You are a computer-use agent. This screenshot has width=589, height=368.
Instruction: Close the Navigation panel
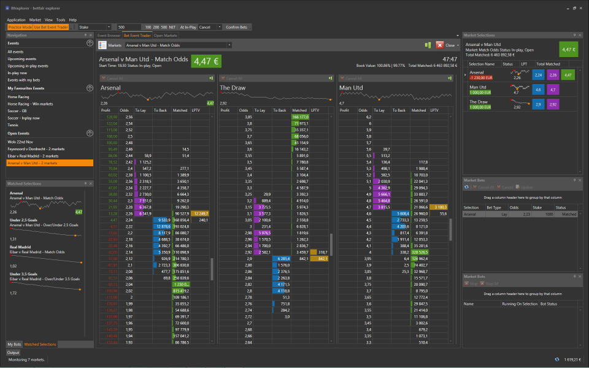point(90,36)
